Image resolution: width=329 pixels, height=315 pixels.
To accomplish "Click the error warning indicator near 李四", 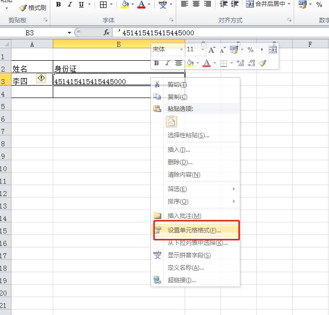I will pyautogui.click(x=41, y=78).
